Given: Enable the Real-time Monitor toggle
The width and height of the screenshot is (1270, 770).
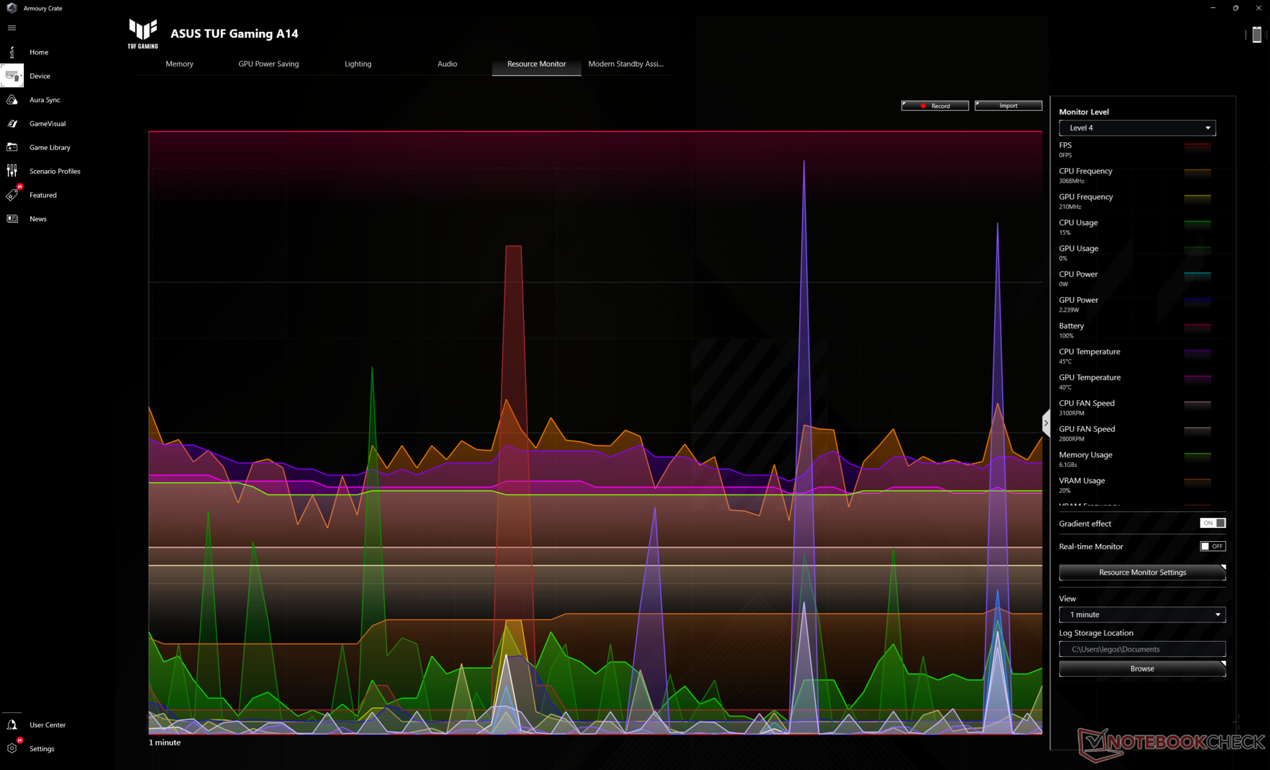Looking at the screenshot, I should point(1212,546).
